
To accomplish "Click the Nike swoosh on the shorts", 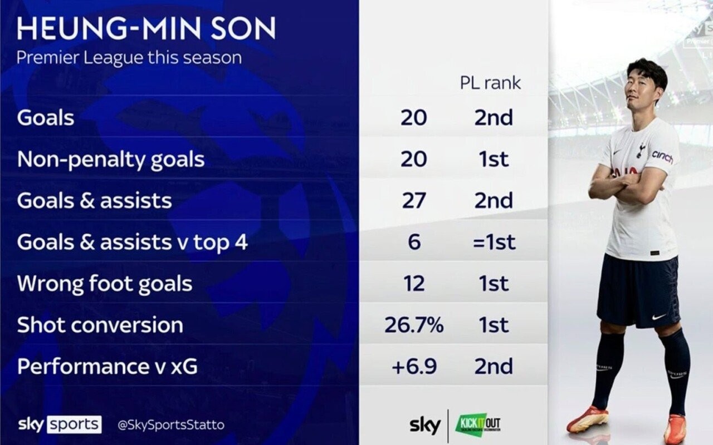I will (658, 317).
